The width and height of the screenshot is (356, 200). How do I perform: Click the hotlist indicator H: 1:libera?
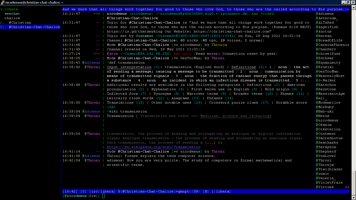point(217,191)
